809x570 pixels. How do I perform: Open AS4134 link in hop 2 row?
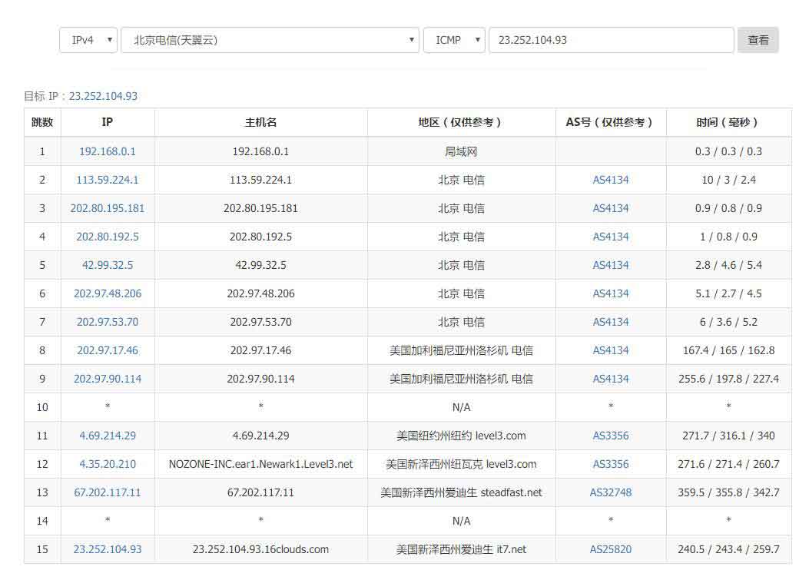pyautogui.click(x=611, y=180)
